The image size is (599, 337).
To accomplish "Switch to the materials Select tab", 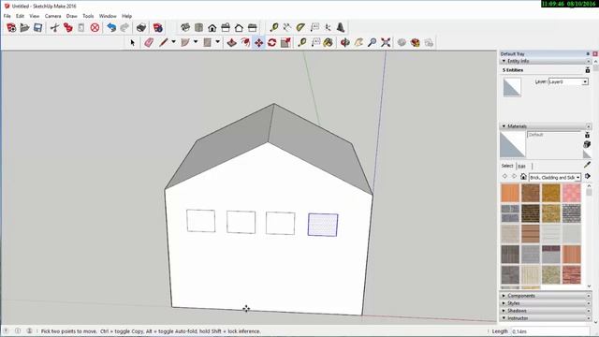I will [507, 166].
